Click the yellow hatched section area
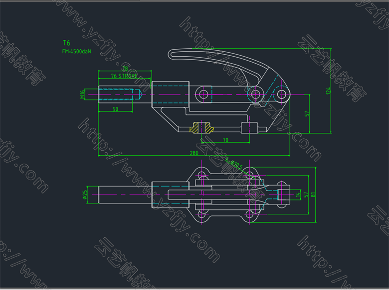 201,128
